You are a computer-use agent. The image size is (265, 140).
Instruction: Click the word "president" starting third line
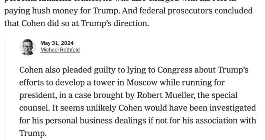tap(38, 95)
